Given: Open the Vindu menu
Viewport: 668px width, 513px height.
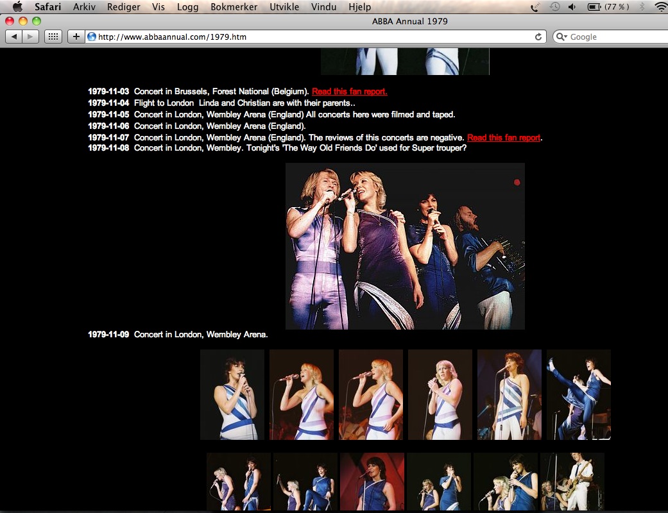Looking at the screenshot, I should coord(323,7).
